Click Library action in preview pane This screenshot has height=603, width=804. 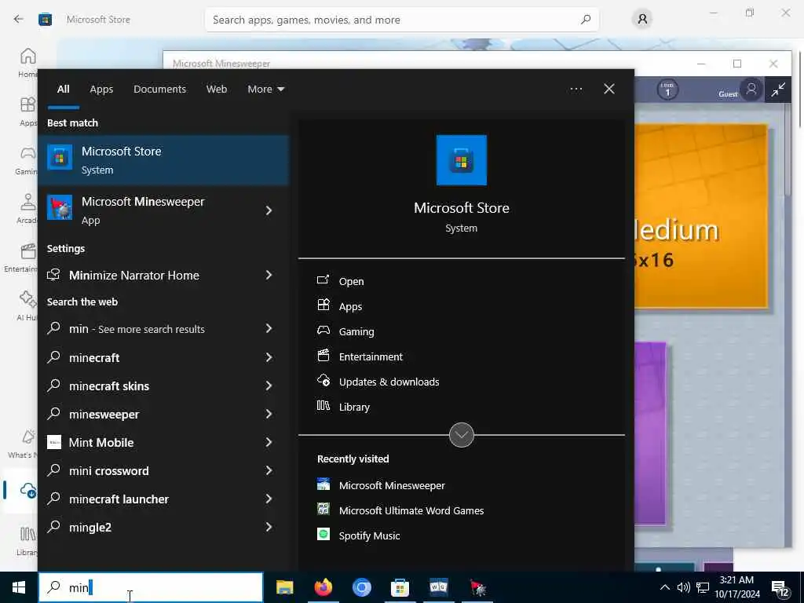(343, 407)
